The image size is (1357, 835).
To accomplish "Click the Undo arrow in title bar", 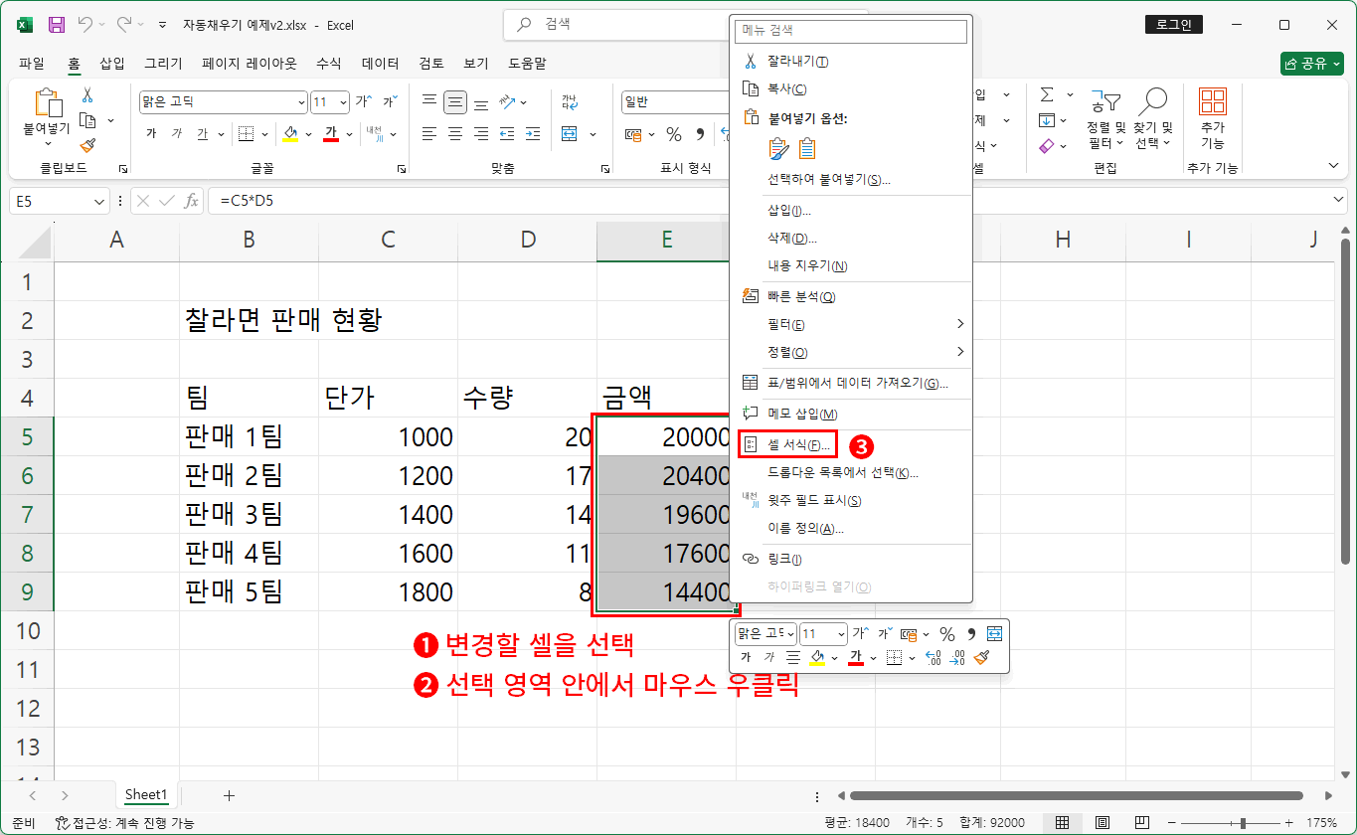I will [86, 24].
